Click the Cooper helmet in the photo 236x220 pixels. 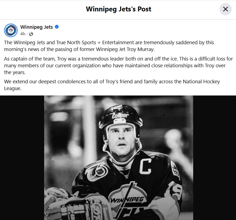point(120,115)
